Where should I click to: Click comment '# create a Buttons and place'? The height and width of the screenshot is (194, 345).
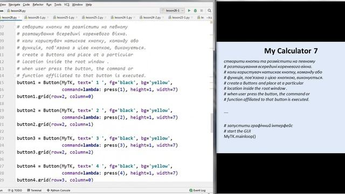75,54
